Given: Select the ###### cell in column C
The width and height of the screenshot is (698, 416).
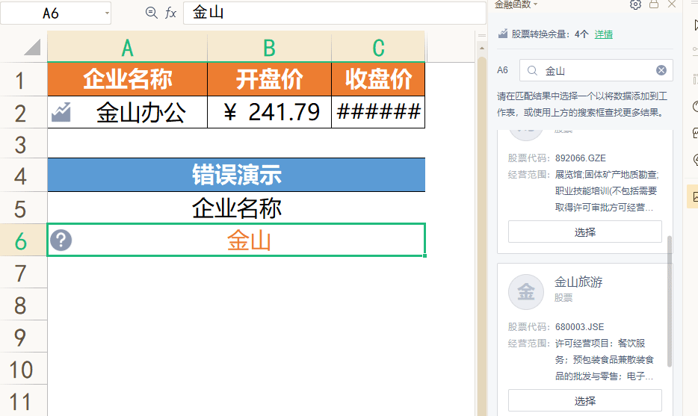Looking at the screenshot, I should point(378,112).
